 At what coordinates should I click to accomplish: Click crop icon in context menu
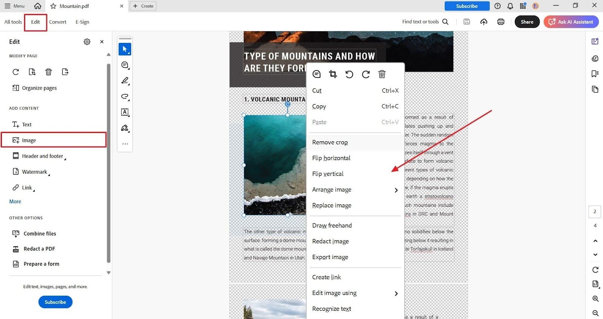(333, 74)
